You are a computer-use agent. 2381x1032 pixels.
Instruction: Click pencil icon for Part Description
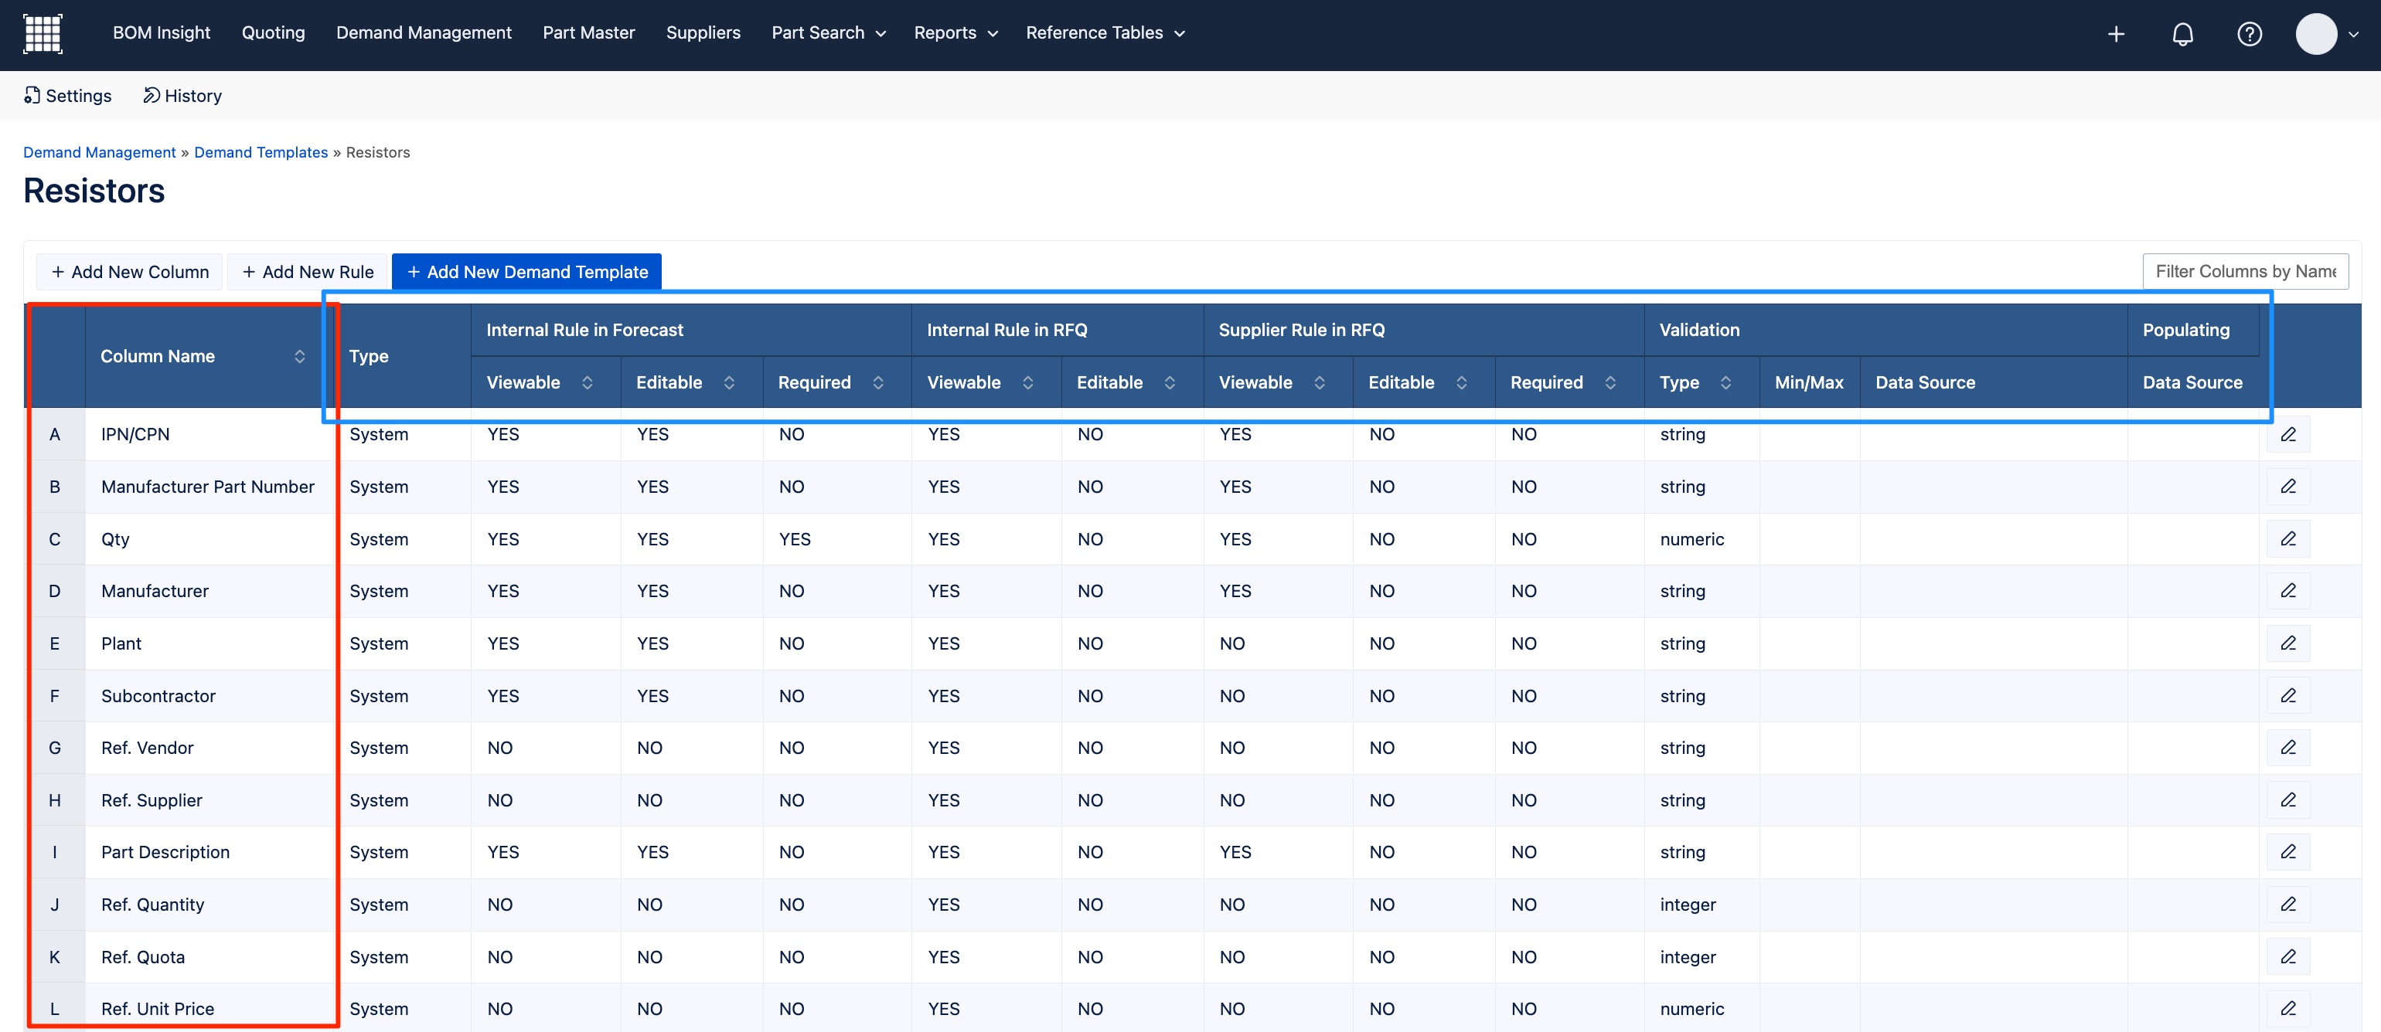2287,852
